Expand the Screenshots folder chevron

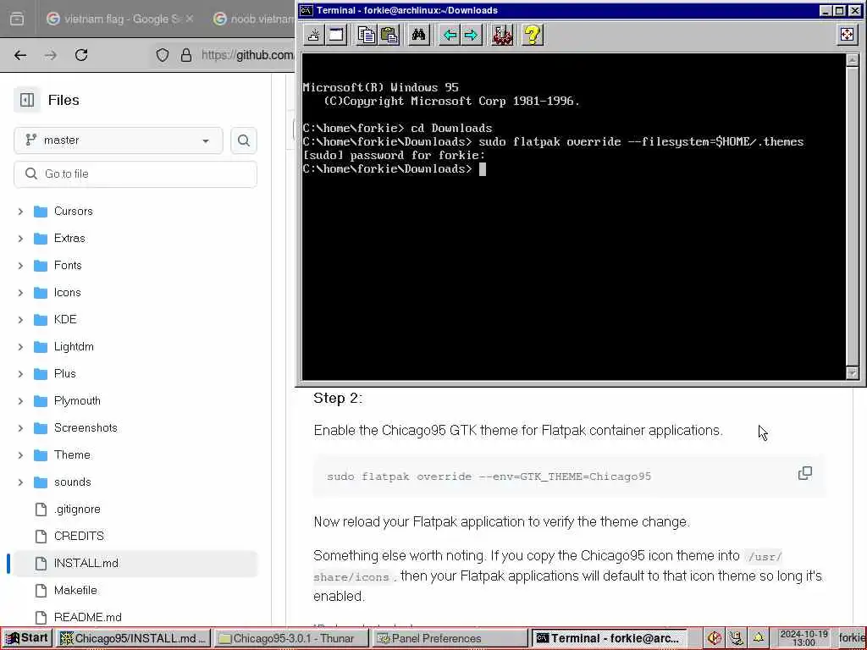pos(20,428)
